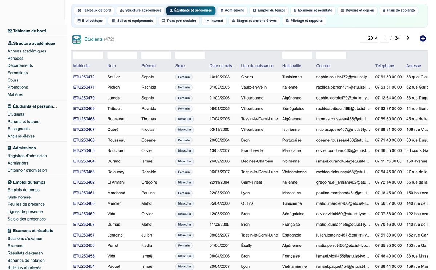Click the Matricule filter field
The width and height of the screenshot is (436, 270).
coord(88,55)
